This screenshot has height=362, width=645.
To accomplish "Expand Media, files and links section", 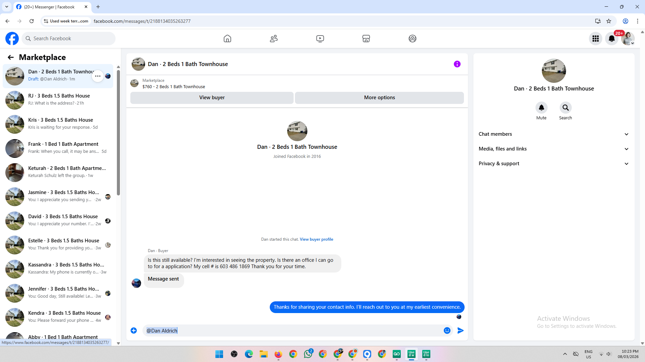I will tap(554, 149).
